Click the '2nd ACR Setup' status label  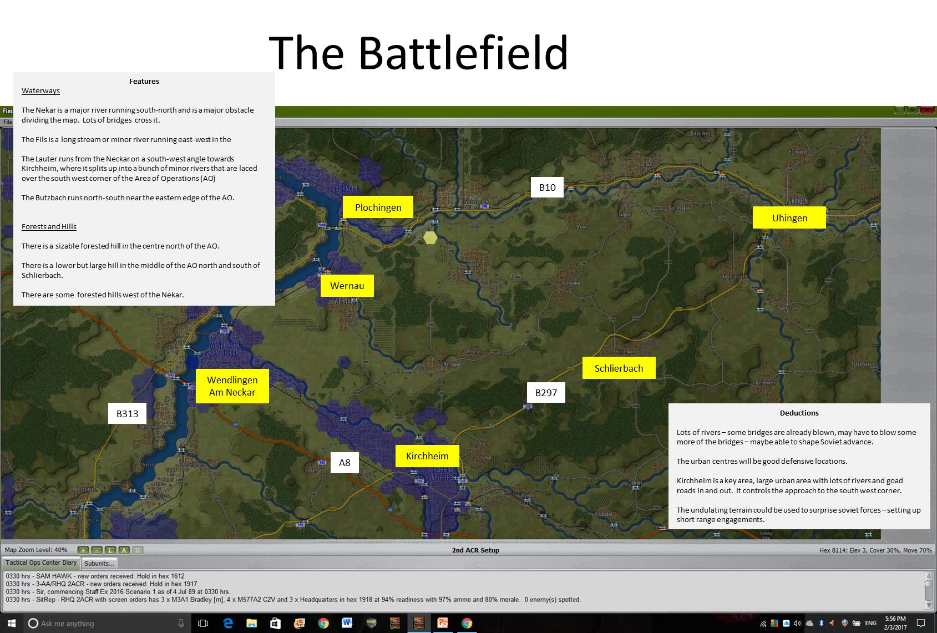pyautogui.click(x=475, y=550)
